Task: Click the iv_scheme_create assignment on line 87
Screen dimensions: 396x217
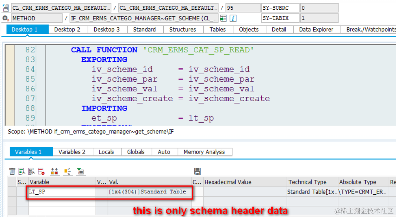Action: [x=181, y=98]
